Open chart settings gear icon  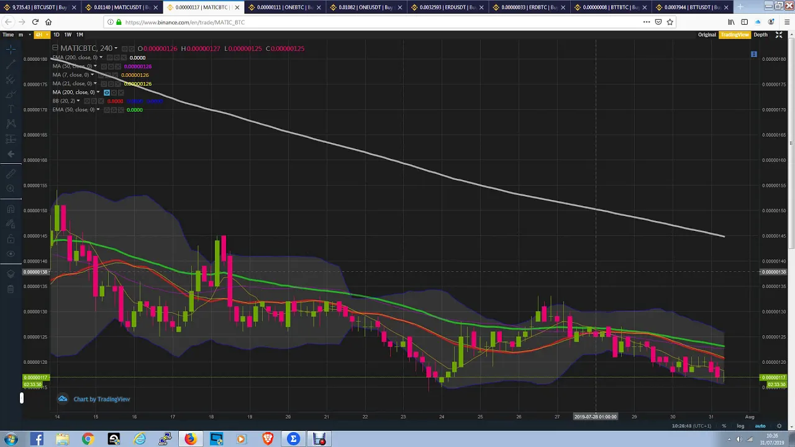point(779,426)
